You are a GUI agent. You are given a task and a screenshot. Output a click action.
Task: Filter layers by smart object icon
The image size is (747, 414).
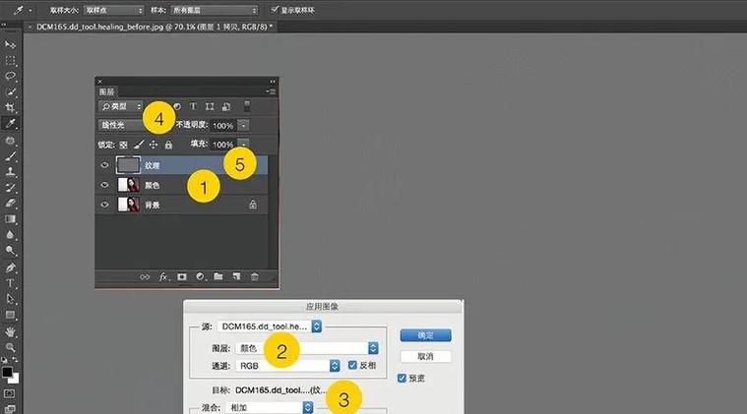(226, 106)
